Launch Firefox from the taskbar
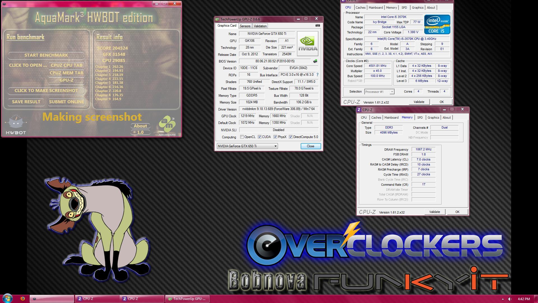538x303 pixels. tap(23, 299)
